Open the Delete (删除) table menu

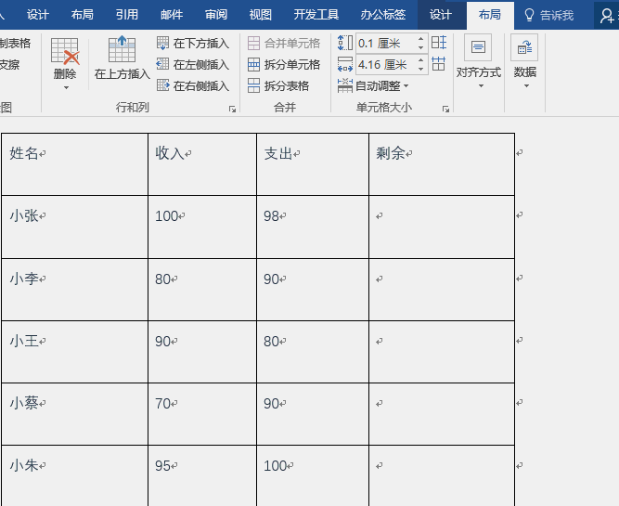click(x=65, y=64)
